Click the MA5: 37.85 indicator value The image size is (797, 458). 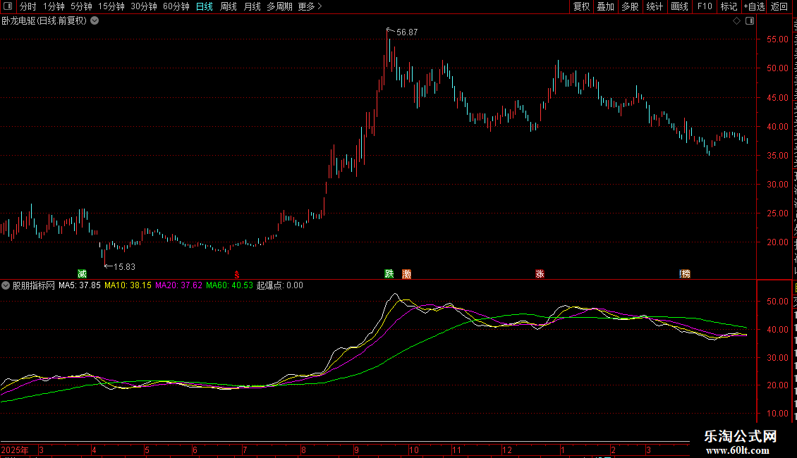(x=79, y=285)
